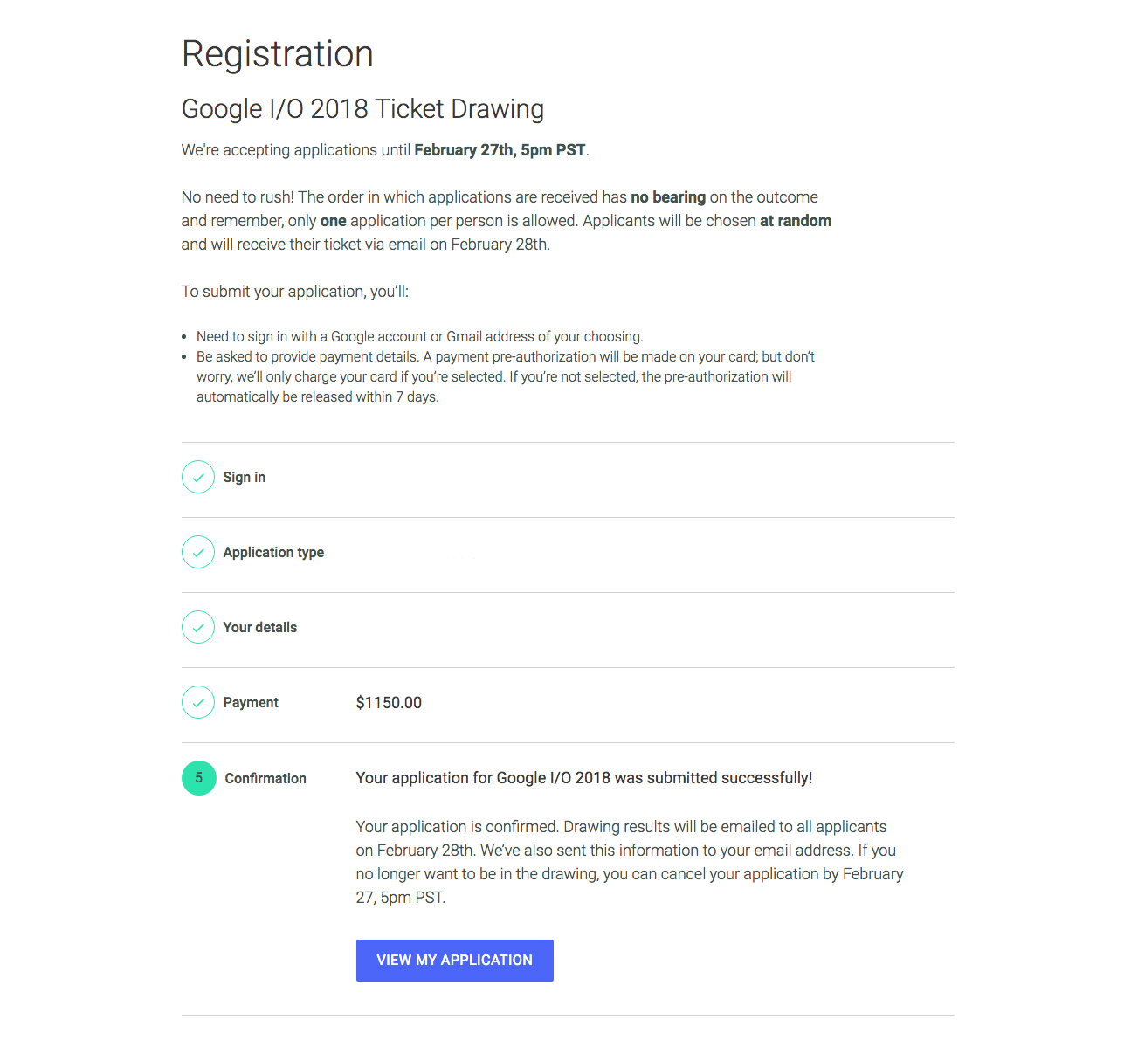This screenshot has width=1124, height=1061.
Task: Click the submitted successfully confirmation message
Action: [x=584, y=778]
